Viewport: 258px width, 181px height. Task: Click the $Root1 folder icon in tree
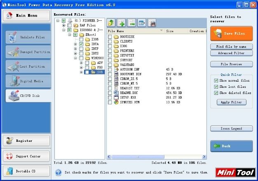tap(82, 35)
